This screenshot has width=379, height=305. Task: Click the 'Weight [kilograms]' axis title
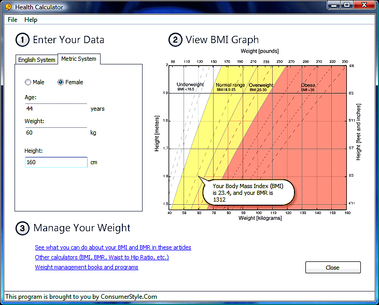point(260,218)
